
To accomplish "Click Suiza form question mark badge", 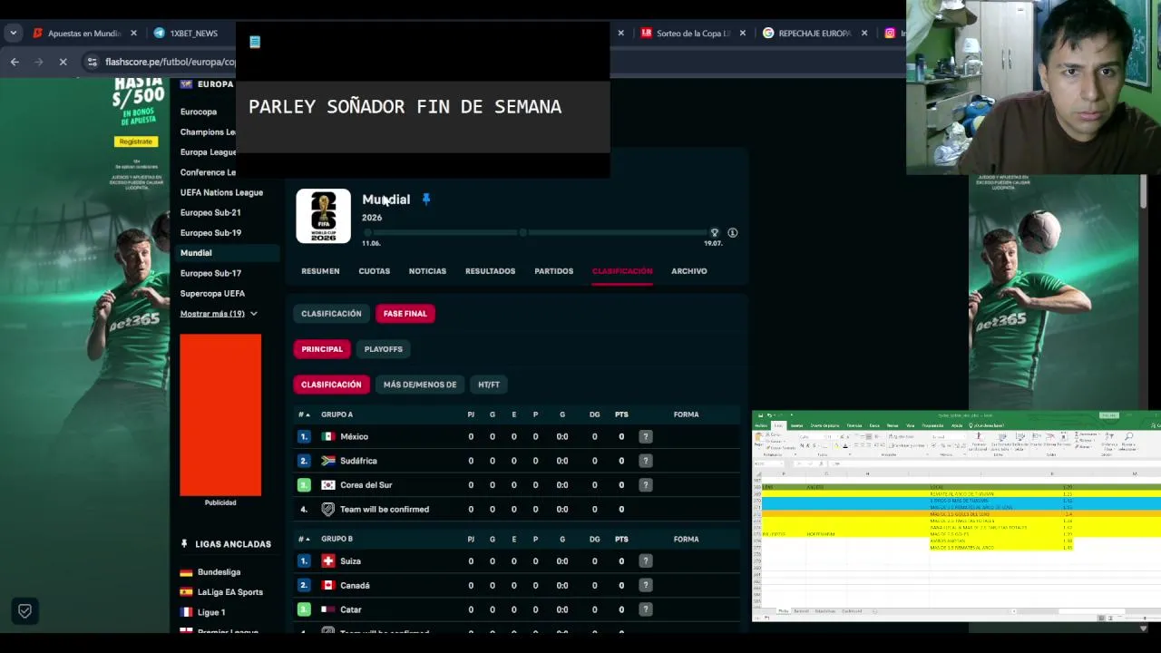I will (x=646, y=561).
